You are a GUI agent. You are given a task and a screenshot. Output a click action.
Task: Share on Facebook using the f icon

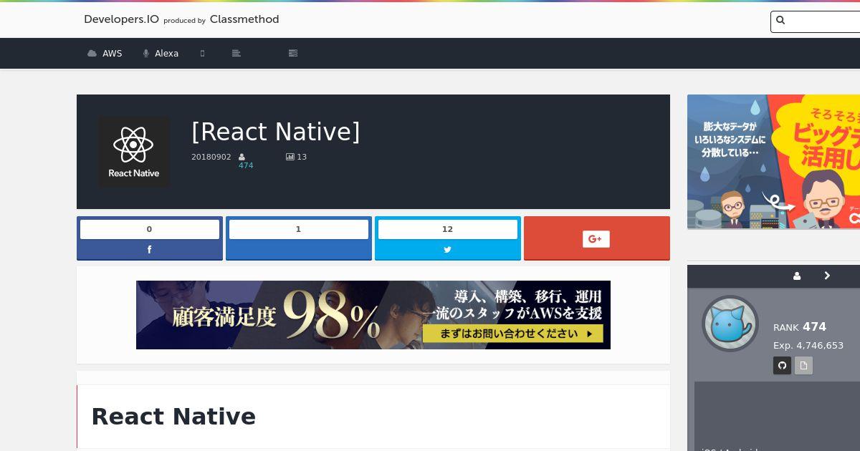[150, 250]
